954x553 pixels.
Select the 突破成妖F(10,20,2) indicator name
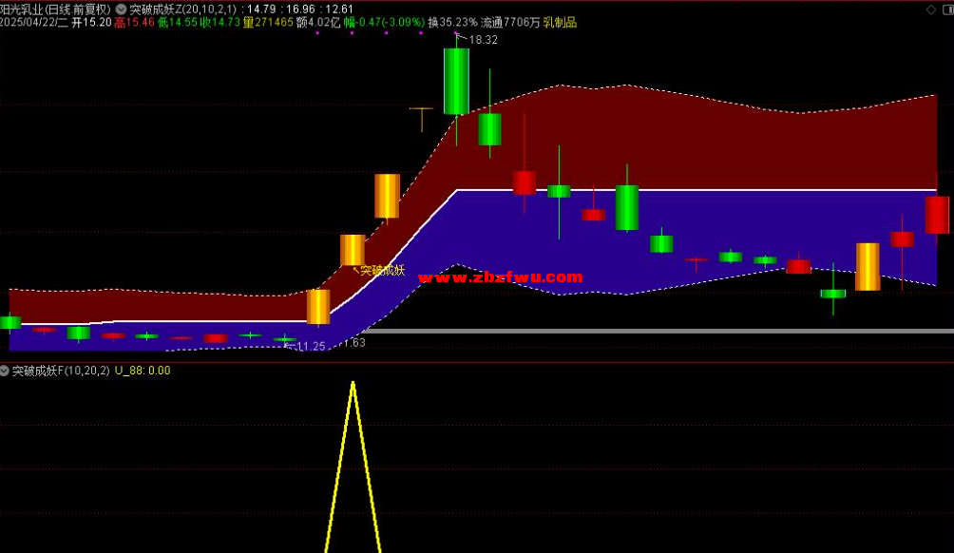[61, 371]
